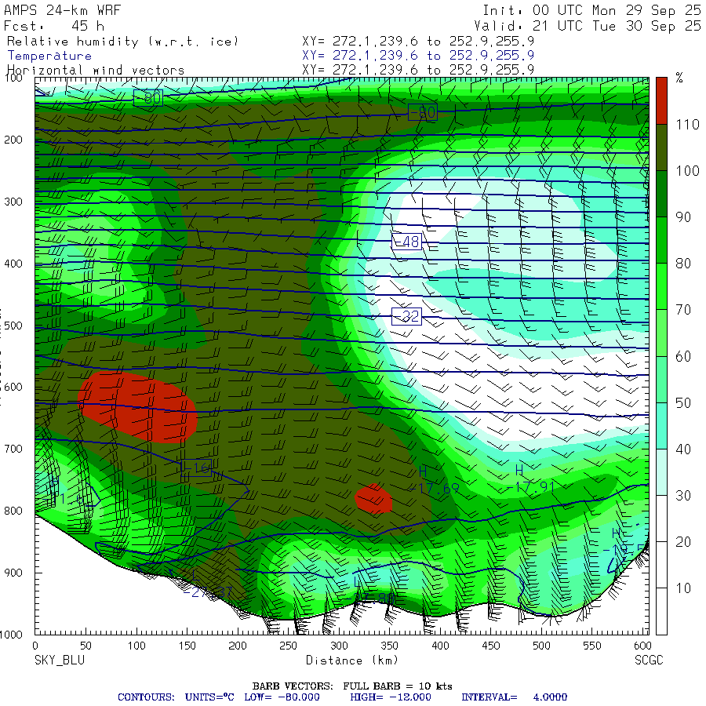Screen dimensions: 706x706
Task: Click the '60' legend value
Action: (x=683, y=357)
